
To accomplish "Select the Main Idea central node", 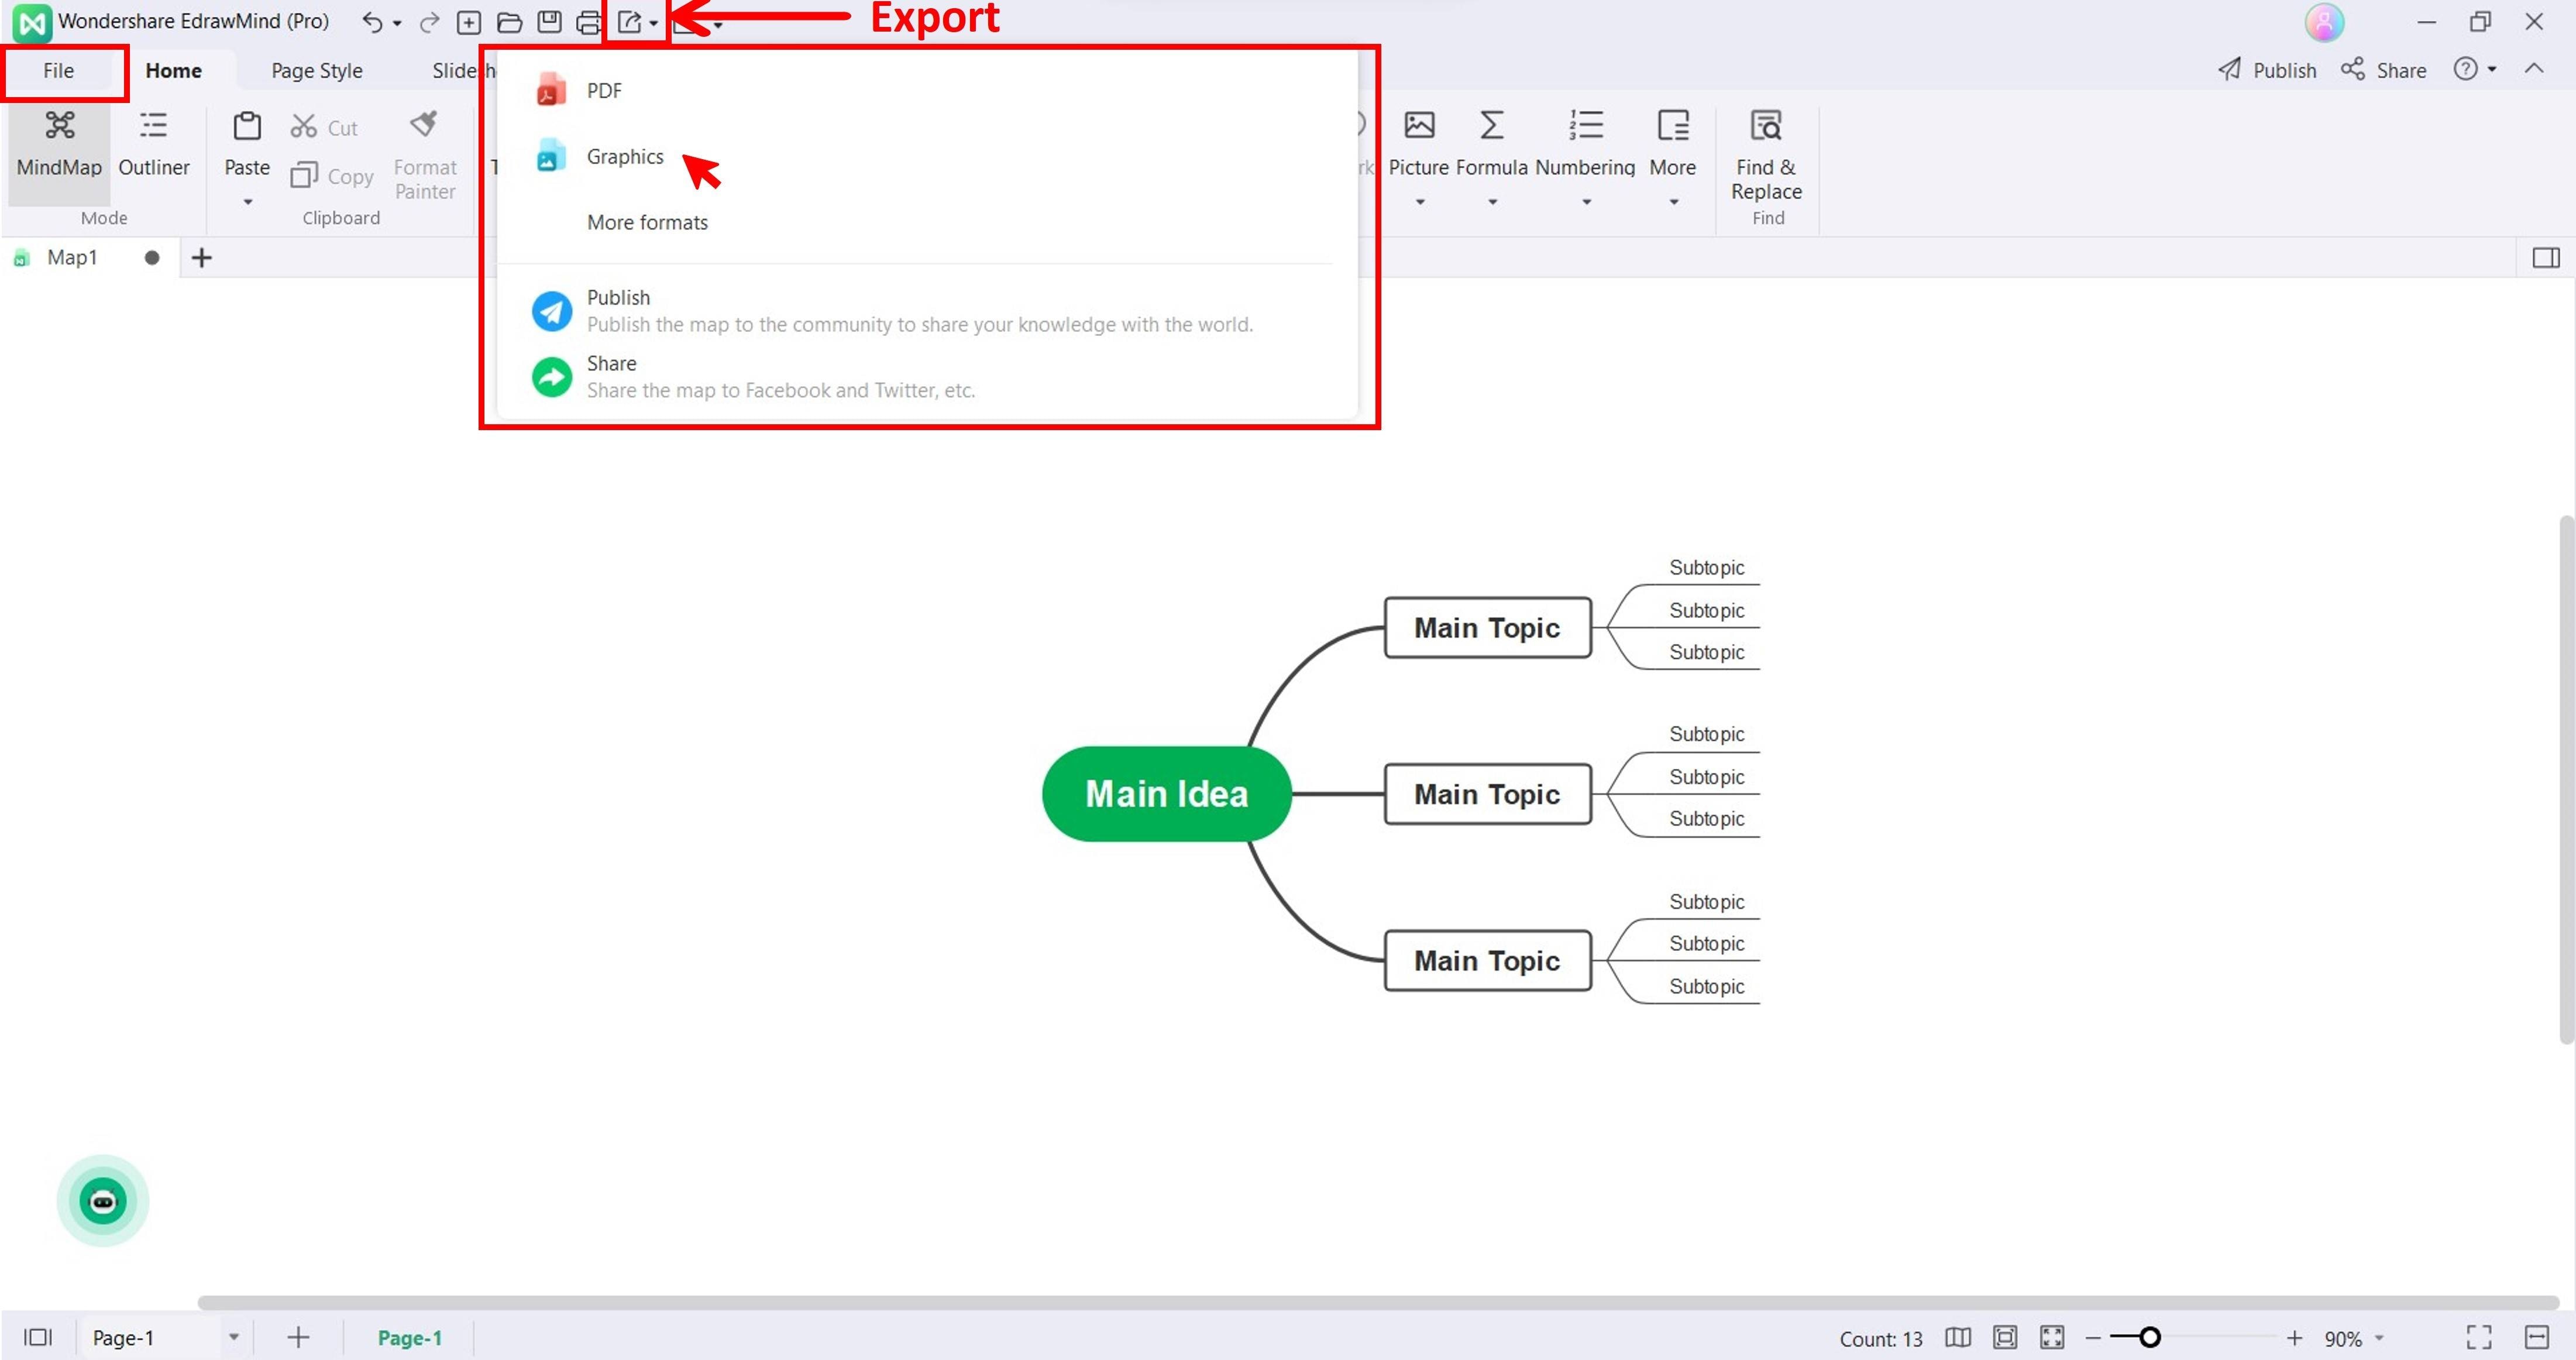I will coord(1166,794).
